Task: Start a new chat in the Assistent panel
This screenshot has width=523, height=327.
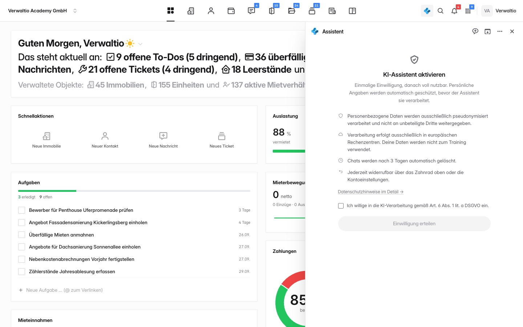Action: [x=475, y=32]
